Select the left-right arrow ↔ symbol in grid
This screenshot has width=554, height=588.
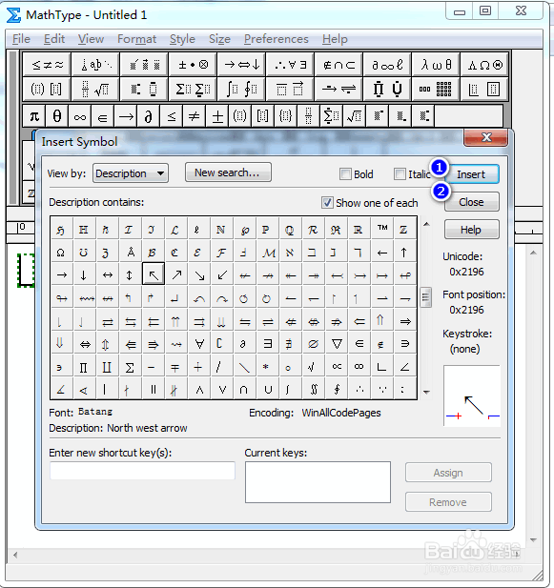click(108, 275)
